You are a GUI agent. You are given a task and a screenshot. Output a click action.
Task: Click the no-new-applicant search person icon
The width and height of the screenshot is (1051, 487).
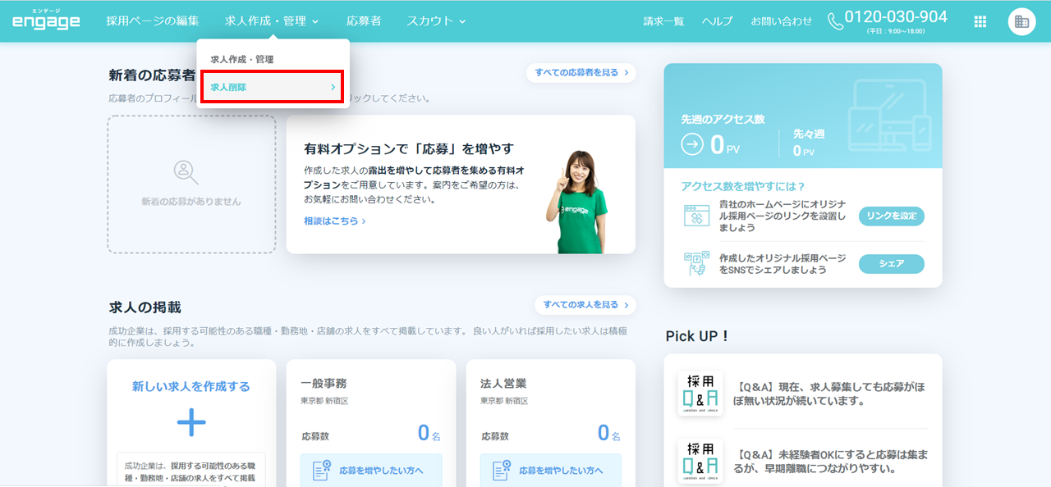[x=186, y=172]
